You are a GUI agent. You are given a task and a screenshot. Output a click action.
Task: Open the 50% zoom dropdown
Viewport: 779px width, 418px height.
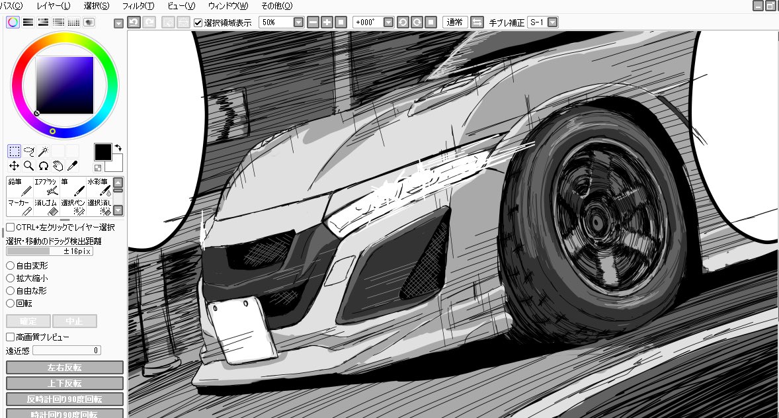pos(299,22)
